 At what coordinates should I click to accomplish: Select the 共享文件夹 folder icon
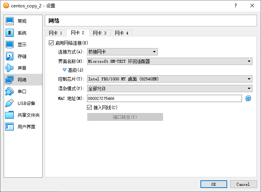pyautogui.click(x=10, y=115)
